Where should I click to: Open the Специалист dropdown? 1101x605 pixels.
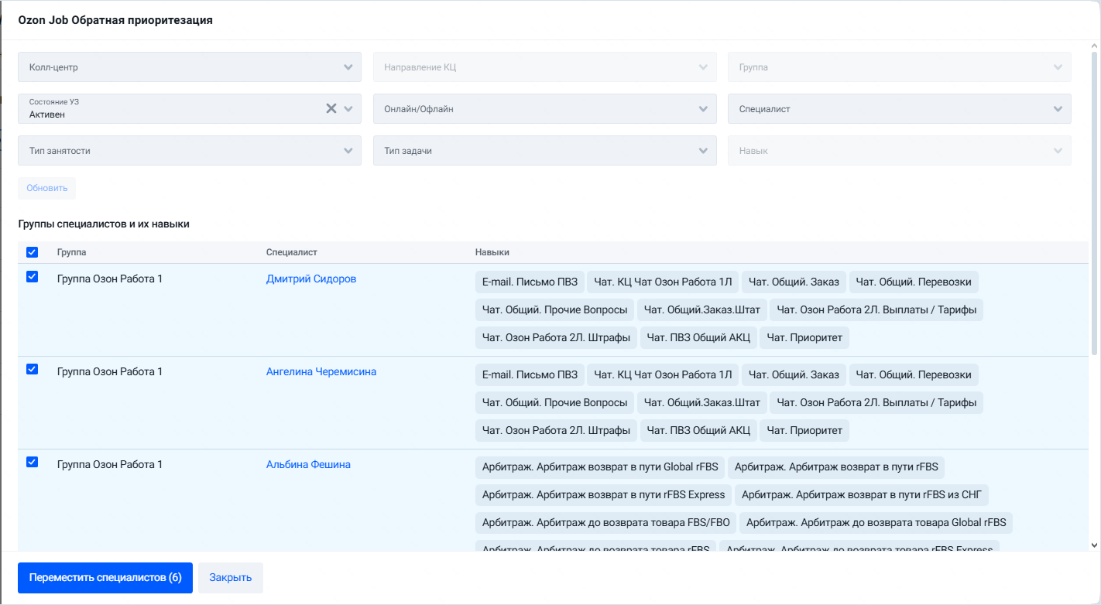tap(900, 109)
